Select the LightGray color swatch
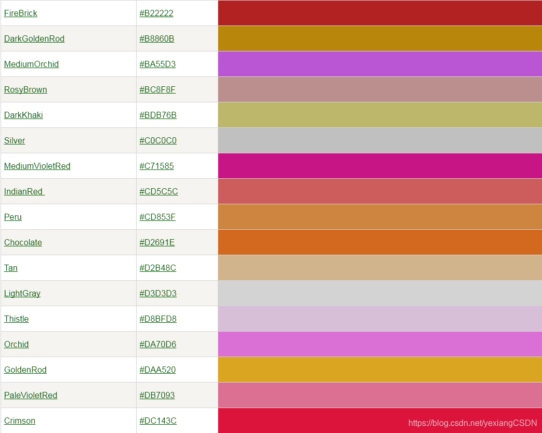Screen dimensions: 542x433 (380, 293)
